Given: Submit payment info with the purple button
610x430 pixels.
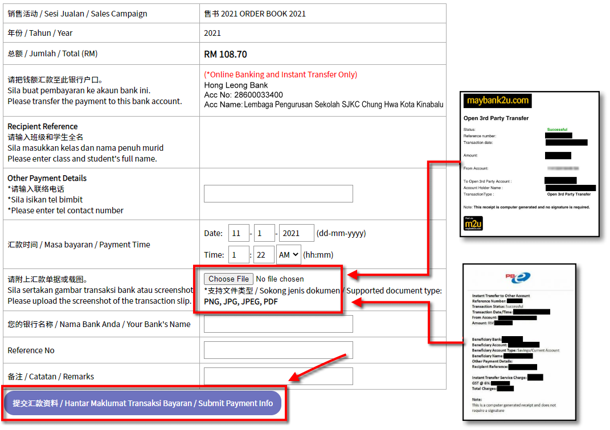Looking at the screenshot, I should pyautogui.click(x=143, y=403).
